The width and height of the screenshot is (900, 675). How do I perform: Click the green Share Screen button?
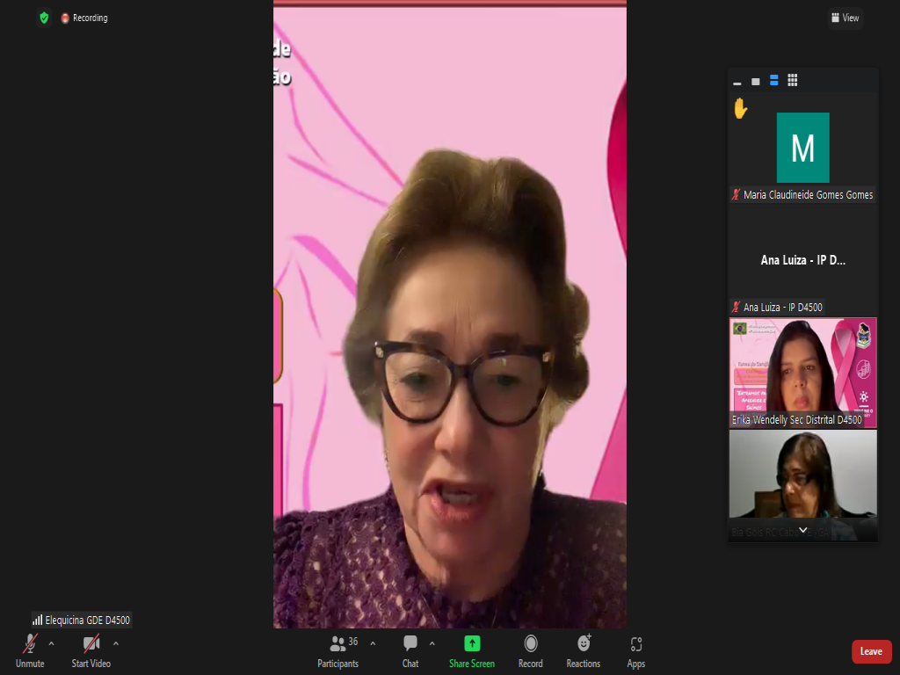[x=472, y=649]
